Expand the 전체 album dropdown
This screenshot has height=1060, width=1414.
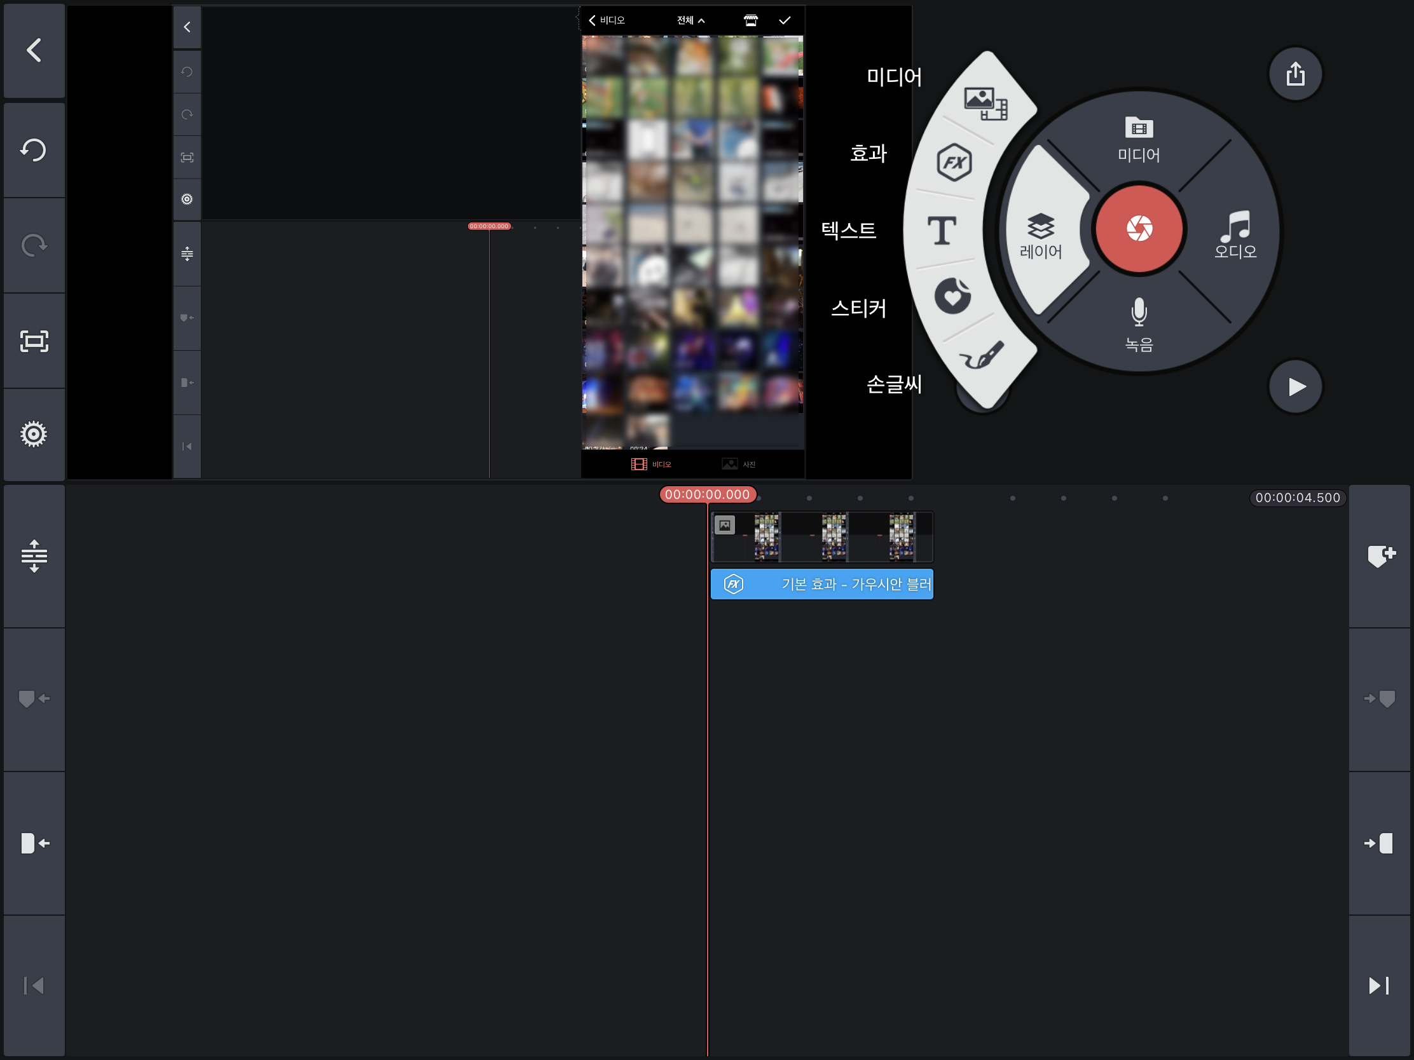click(x=690, y=20)
